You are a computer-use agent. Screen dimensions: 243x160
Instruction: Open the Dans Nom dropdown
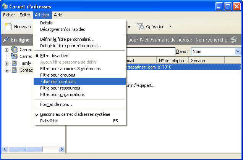(x=238, y=51)
